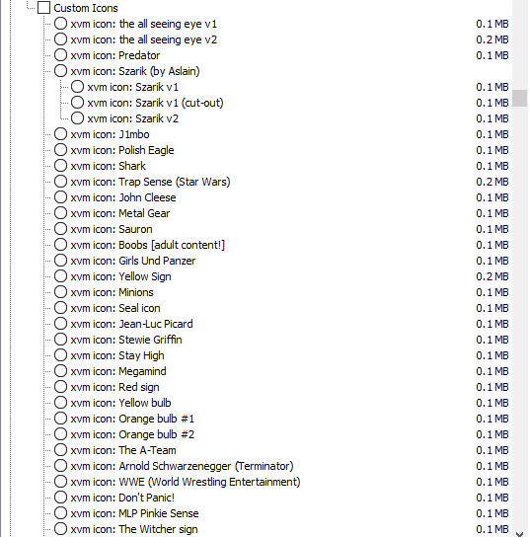Pick the Metal Gear radio option
The width and height of the screenshot is (529, 537).
click(60, 213)
